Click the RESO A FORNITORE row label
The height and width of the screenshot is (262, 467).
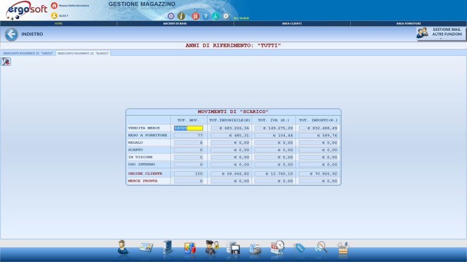tap(148, 135)
